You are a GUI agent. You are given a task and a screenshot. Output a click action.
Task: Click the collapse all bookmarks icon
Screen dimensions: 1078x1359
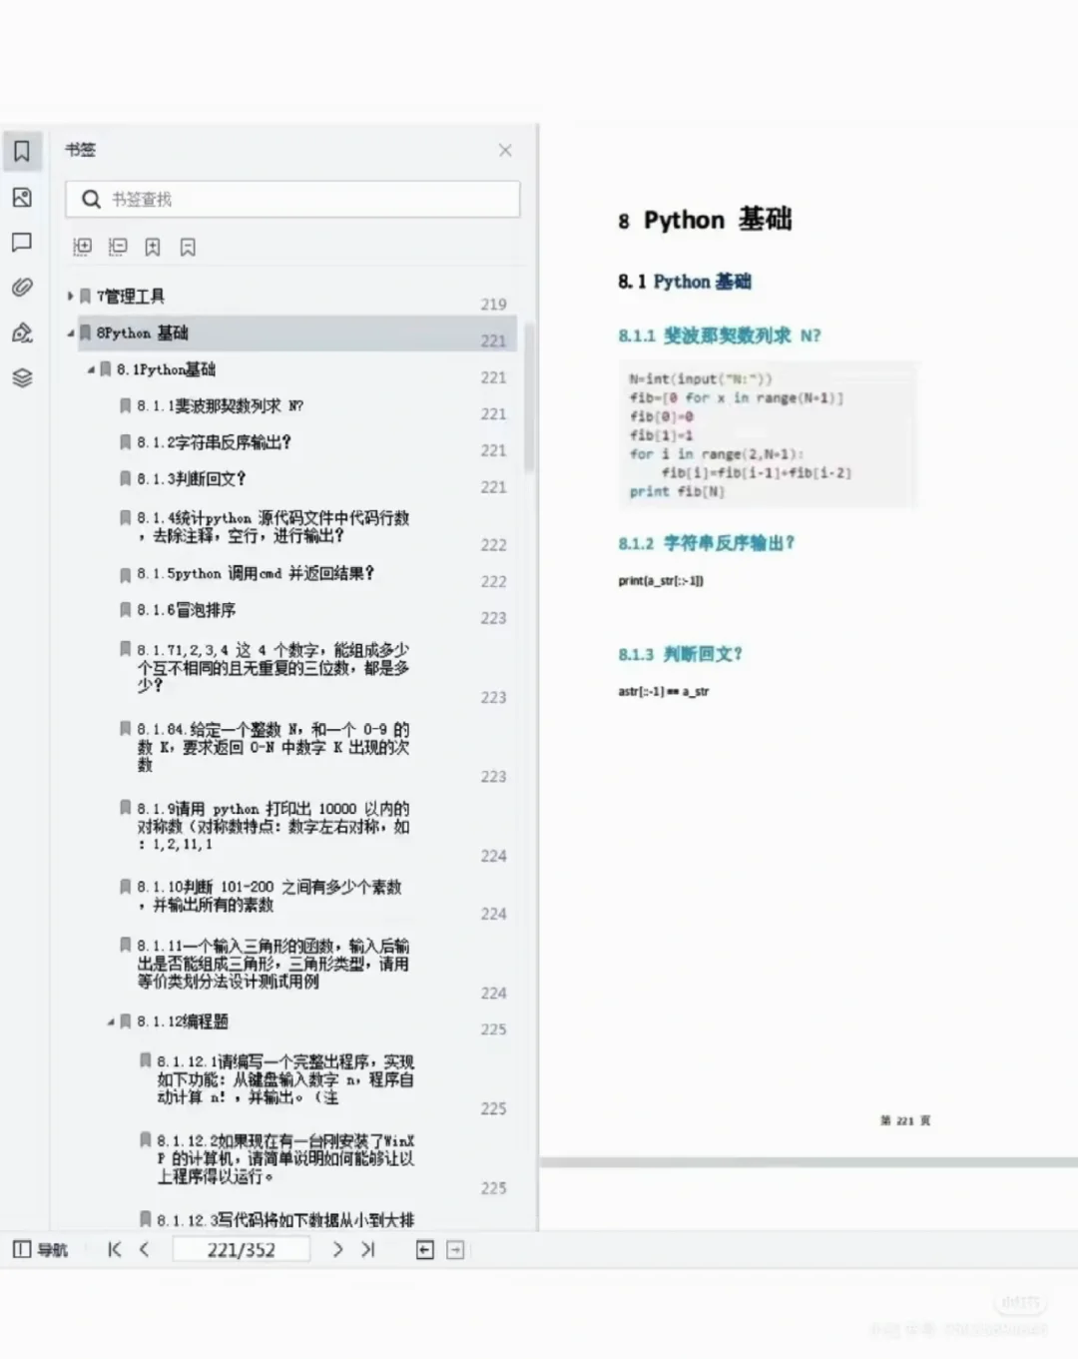(117, 247)
